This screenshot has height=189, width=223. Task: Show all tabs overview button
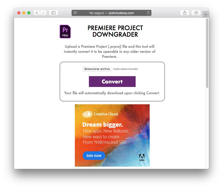[196, 13]
